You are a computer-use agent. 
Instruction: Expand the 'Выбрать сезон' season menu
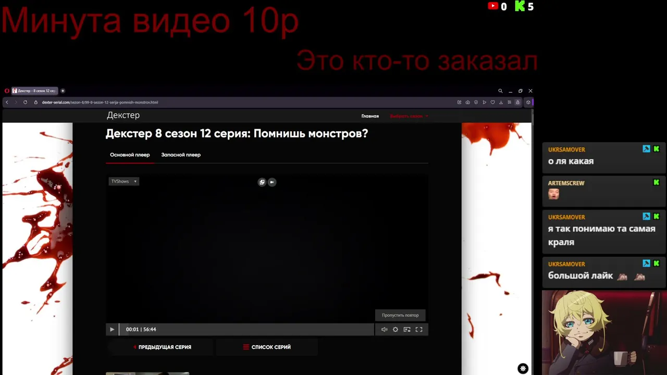click(x=409, y=116)
